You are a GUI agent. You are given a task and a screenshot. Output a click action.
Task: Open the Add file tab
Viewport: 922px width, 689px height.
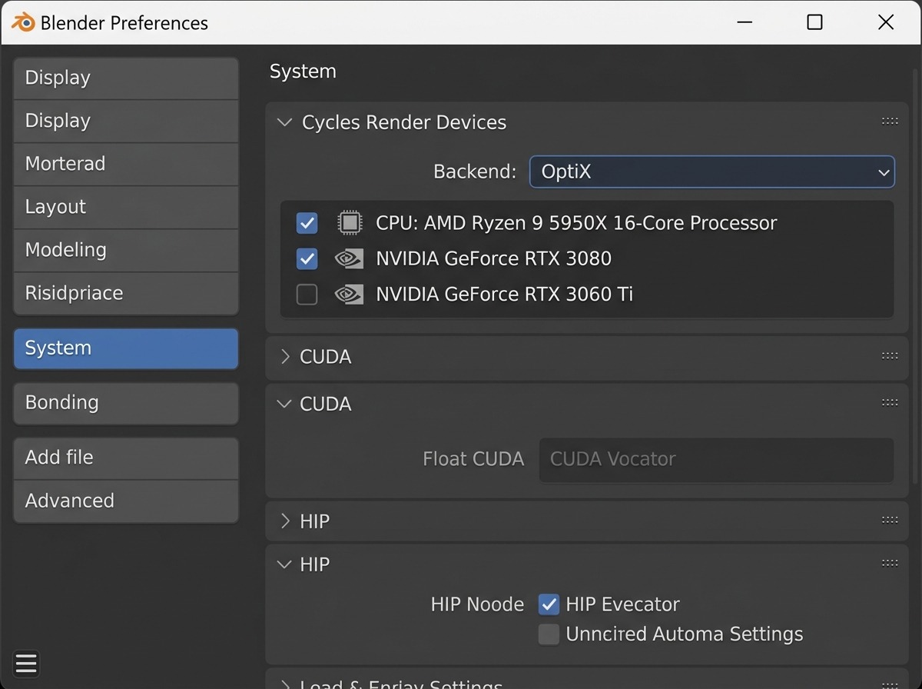coord(126,458)
